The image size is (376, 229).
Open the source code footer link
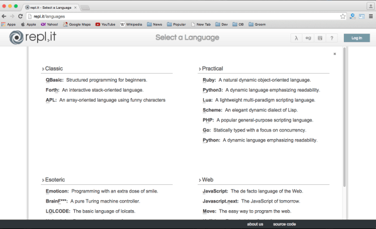coord(284,224)
